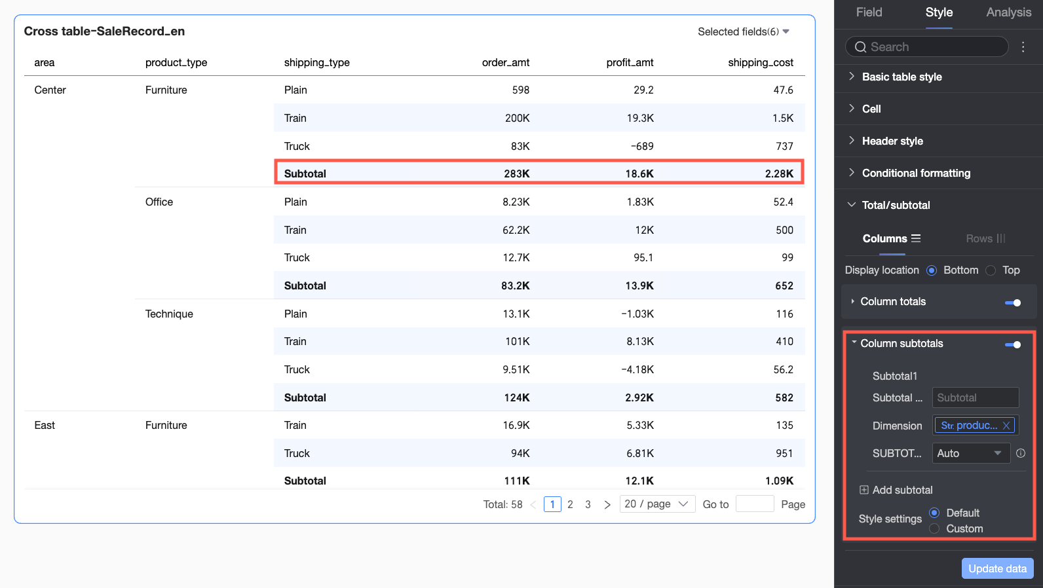Screen dimensions: 1043x588
Task: Go to previous page arrow
Action: pyautogui.click(x=533, y=505)
